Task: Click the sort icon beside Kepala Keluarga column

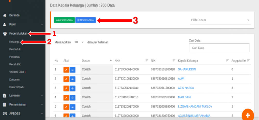Action: (228, 61)
